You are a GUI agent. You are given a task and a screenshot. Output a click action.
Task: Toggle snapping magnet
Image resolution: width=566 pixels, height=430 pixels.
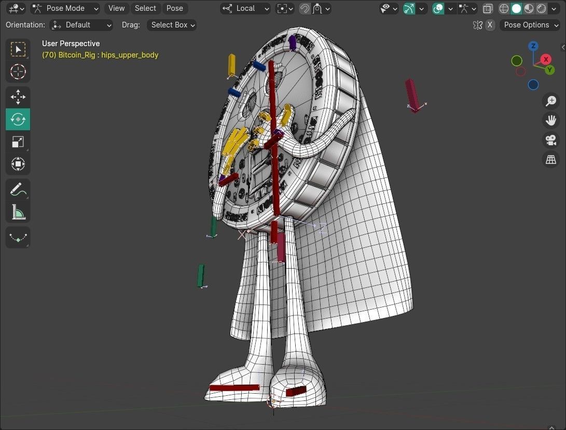305,8
